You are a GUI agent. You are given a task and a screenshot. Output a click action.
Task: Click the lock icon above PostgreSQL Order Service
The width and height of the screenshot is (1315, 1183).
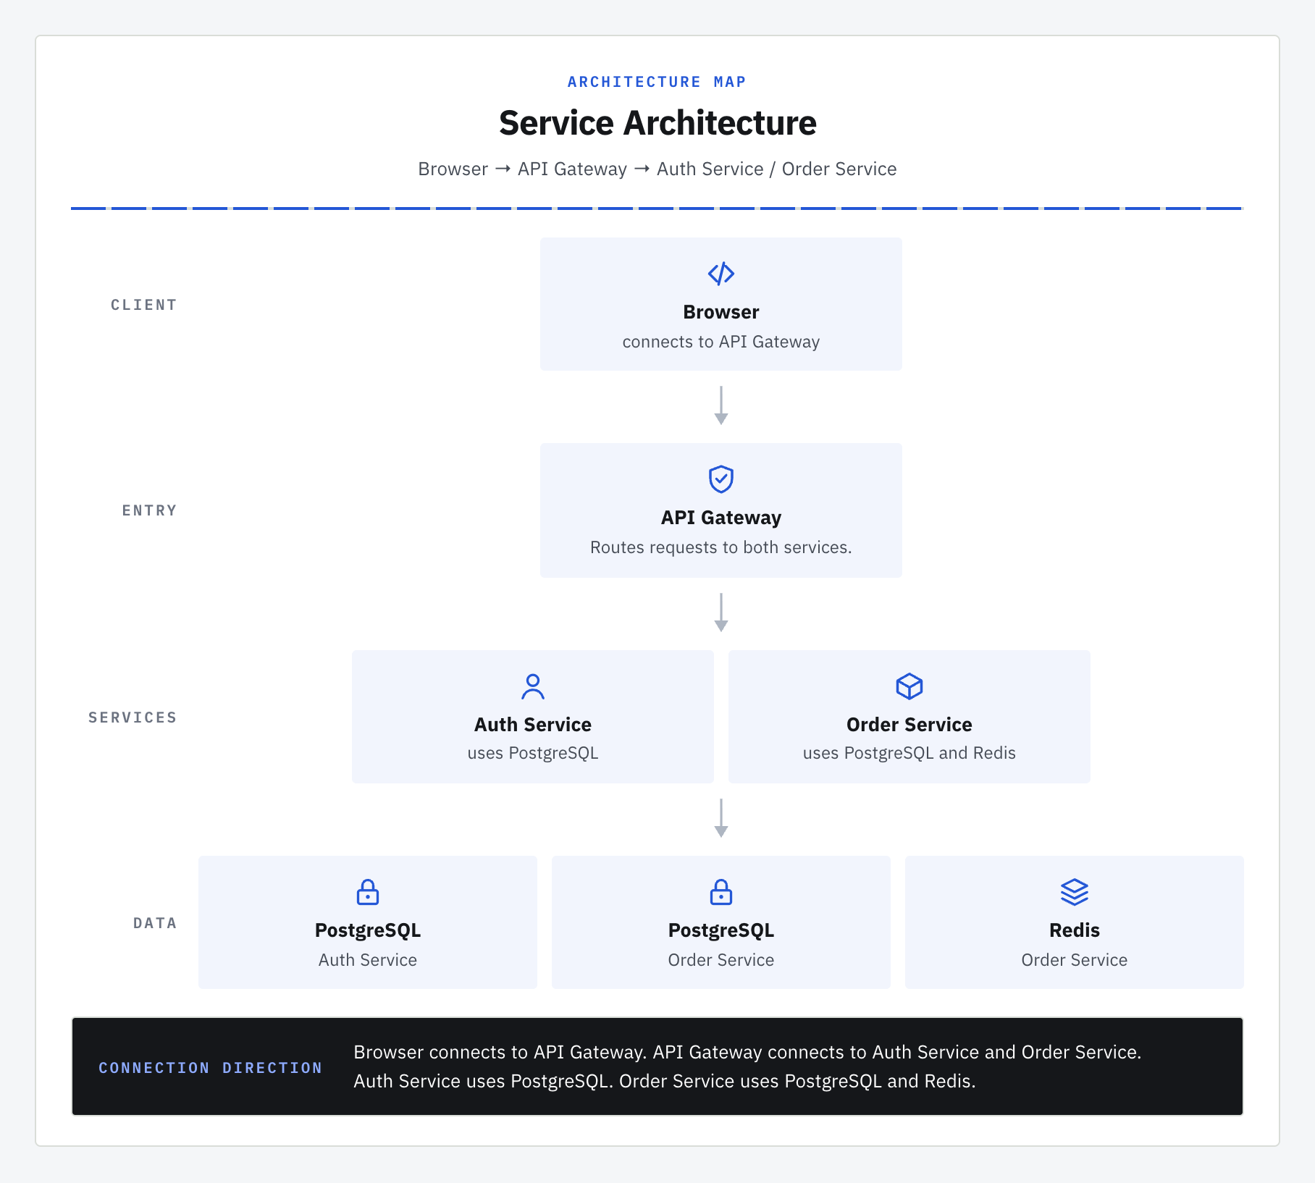click(x=721, y=892)
